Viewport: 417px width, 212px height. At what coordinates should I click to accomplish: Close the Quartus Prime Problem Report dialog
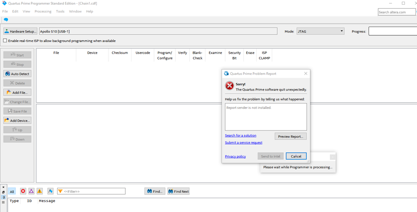pyautogui.click(x=306, y=74)
